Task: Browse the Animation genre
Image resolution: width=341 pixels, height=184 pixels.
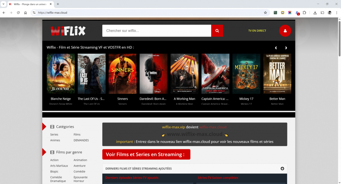Action: click(x=80, y=160)
